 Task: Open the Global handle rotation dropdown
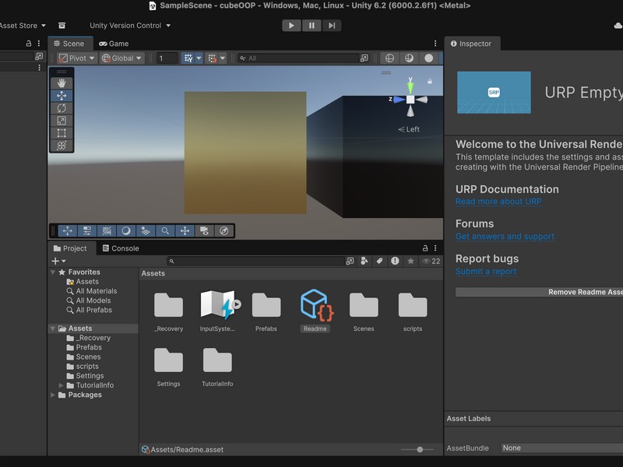pyautogui.click(x=122, y=58)
